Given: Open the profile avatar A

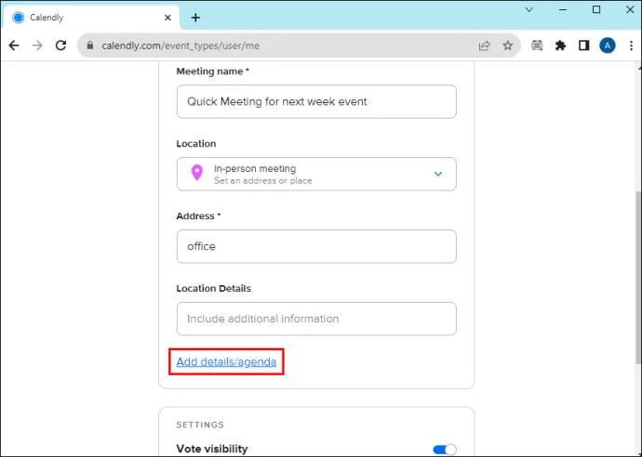Looking at the screenshot, I should click(x=608, y=46).
